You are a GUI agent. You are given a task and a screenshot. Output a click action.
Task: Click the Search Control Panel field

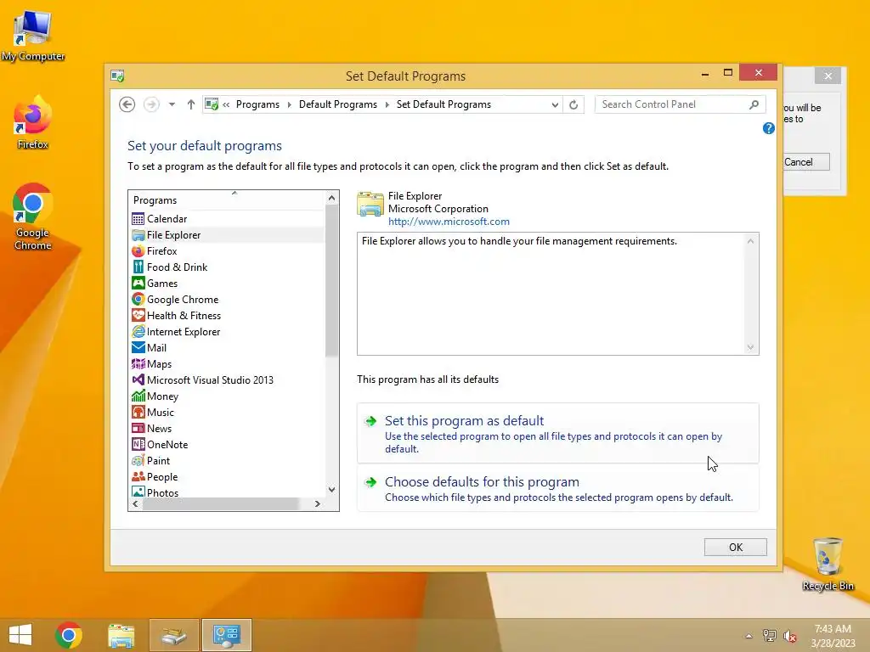click(x=673, y=104)
